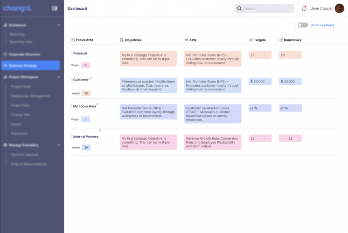Screen dimensions: 348x233
Task: Click the info icon beside Customer
Action: (90, 78)
